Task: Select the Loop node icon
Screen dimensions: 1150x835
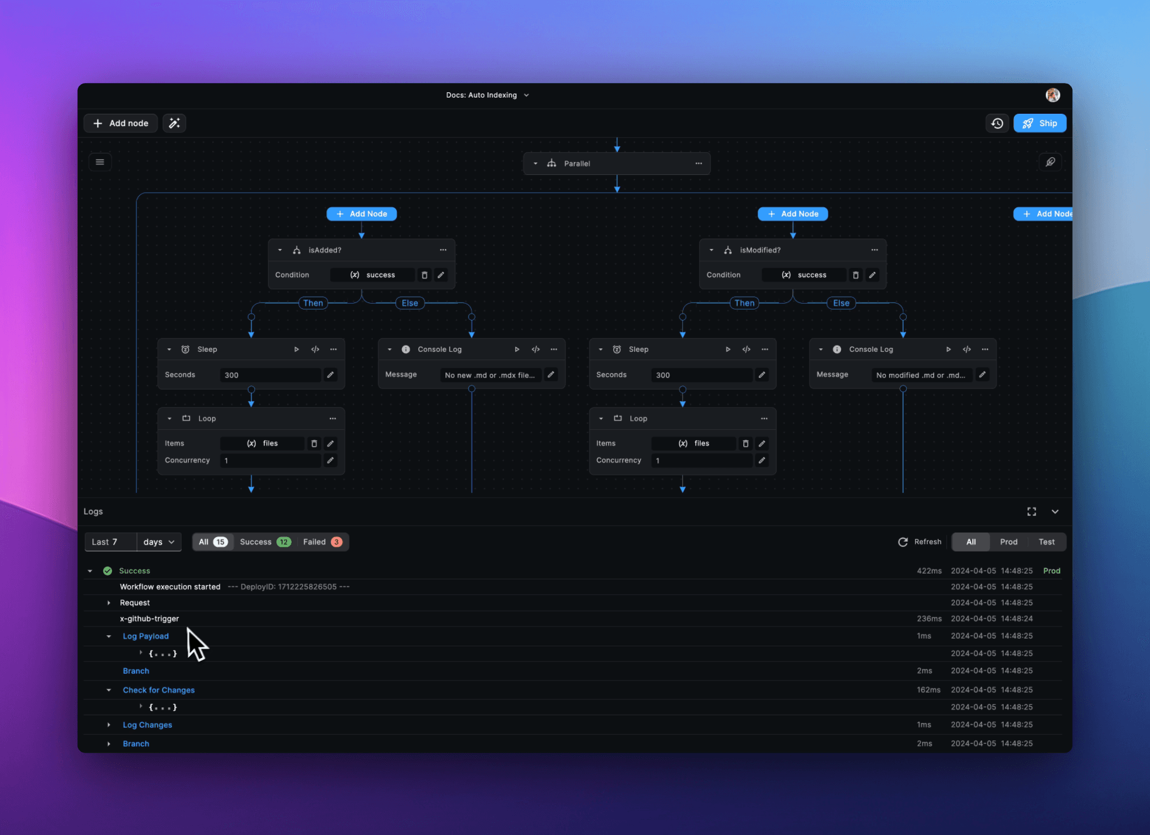Action: (x=186, y=418)
